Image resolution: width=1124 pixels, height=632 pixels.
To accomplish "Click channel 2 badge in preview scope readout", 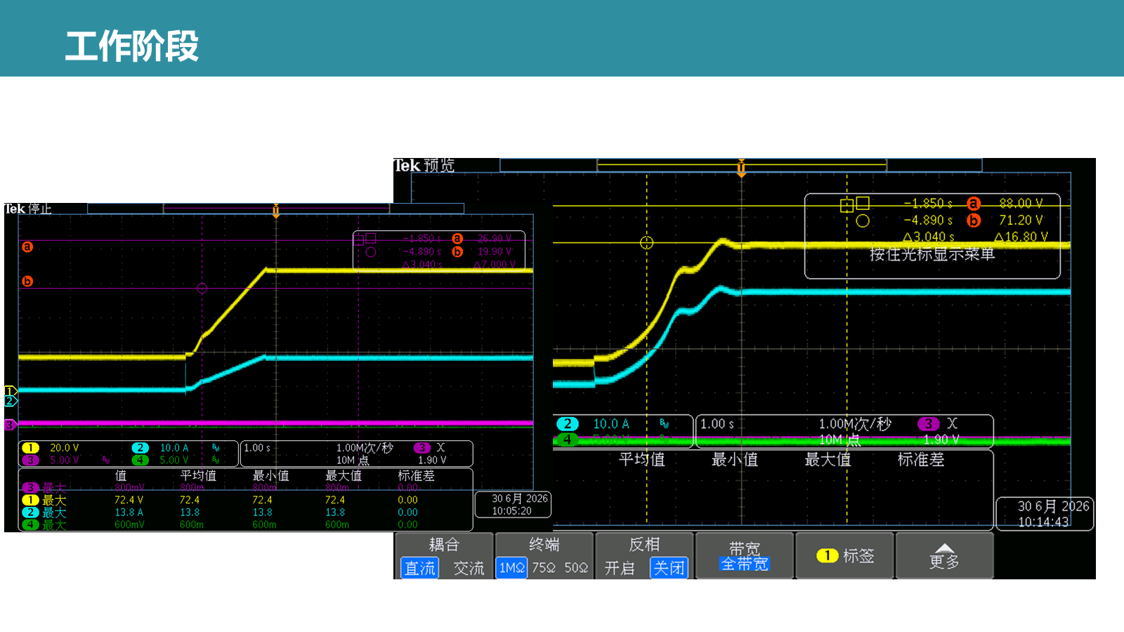I will pyautogui.click(x=568, y=424).
